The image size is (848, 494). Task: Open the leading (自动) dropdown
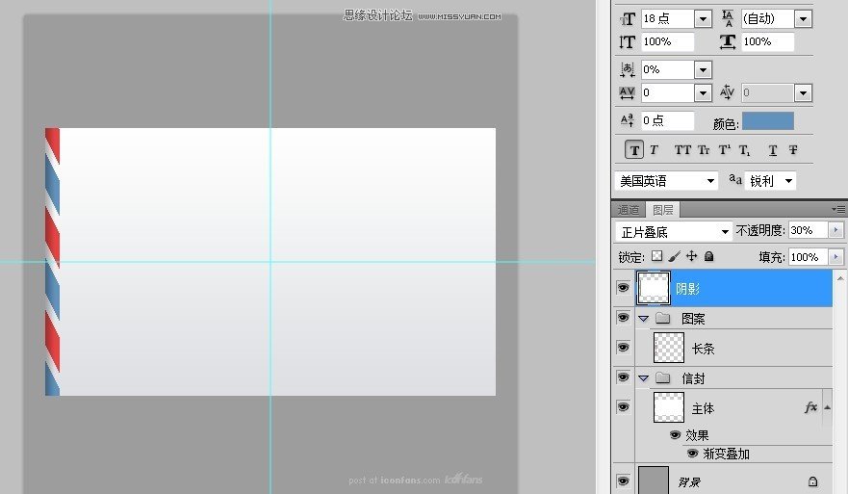coord(803,19)
